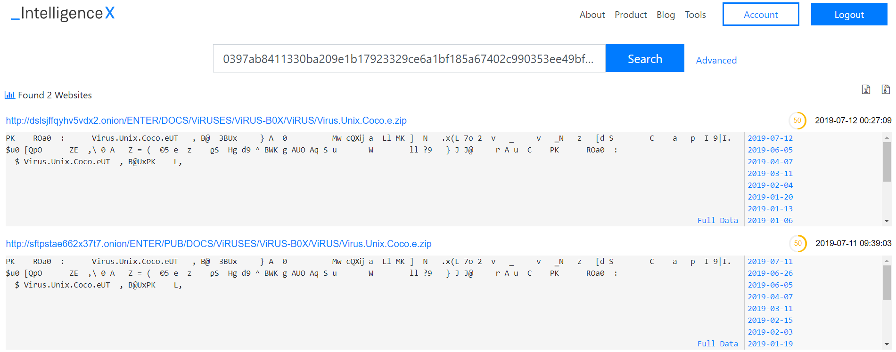Click the Account button
This screenshot has height=352, width=896.
tap(760, 15)
